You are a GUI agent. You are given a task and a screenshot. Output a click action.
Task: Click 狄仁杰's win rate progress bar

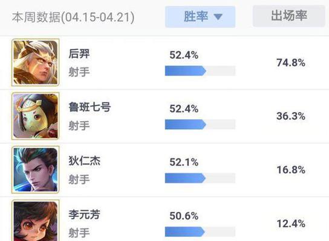pos(200,178)
